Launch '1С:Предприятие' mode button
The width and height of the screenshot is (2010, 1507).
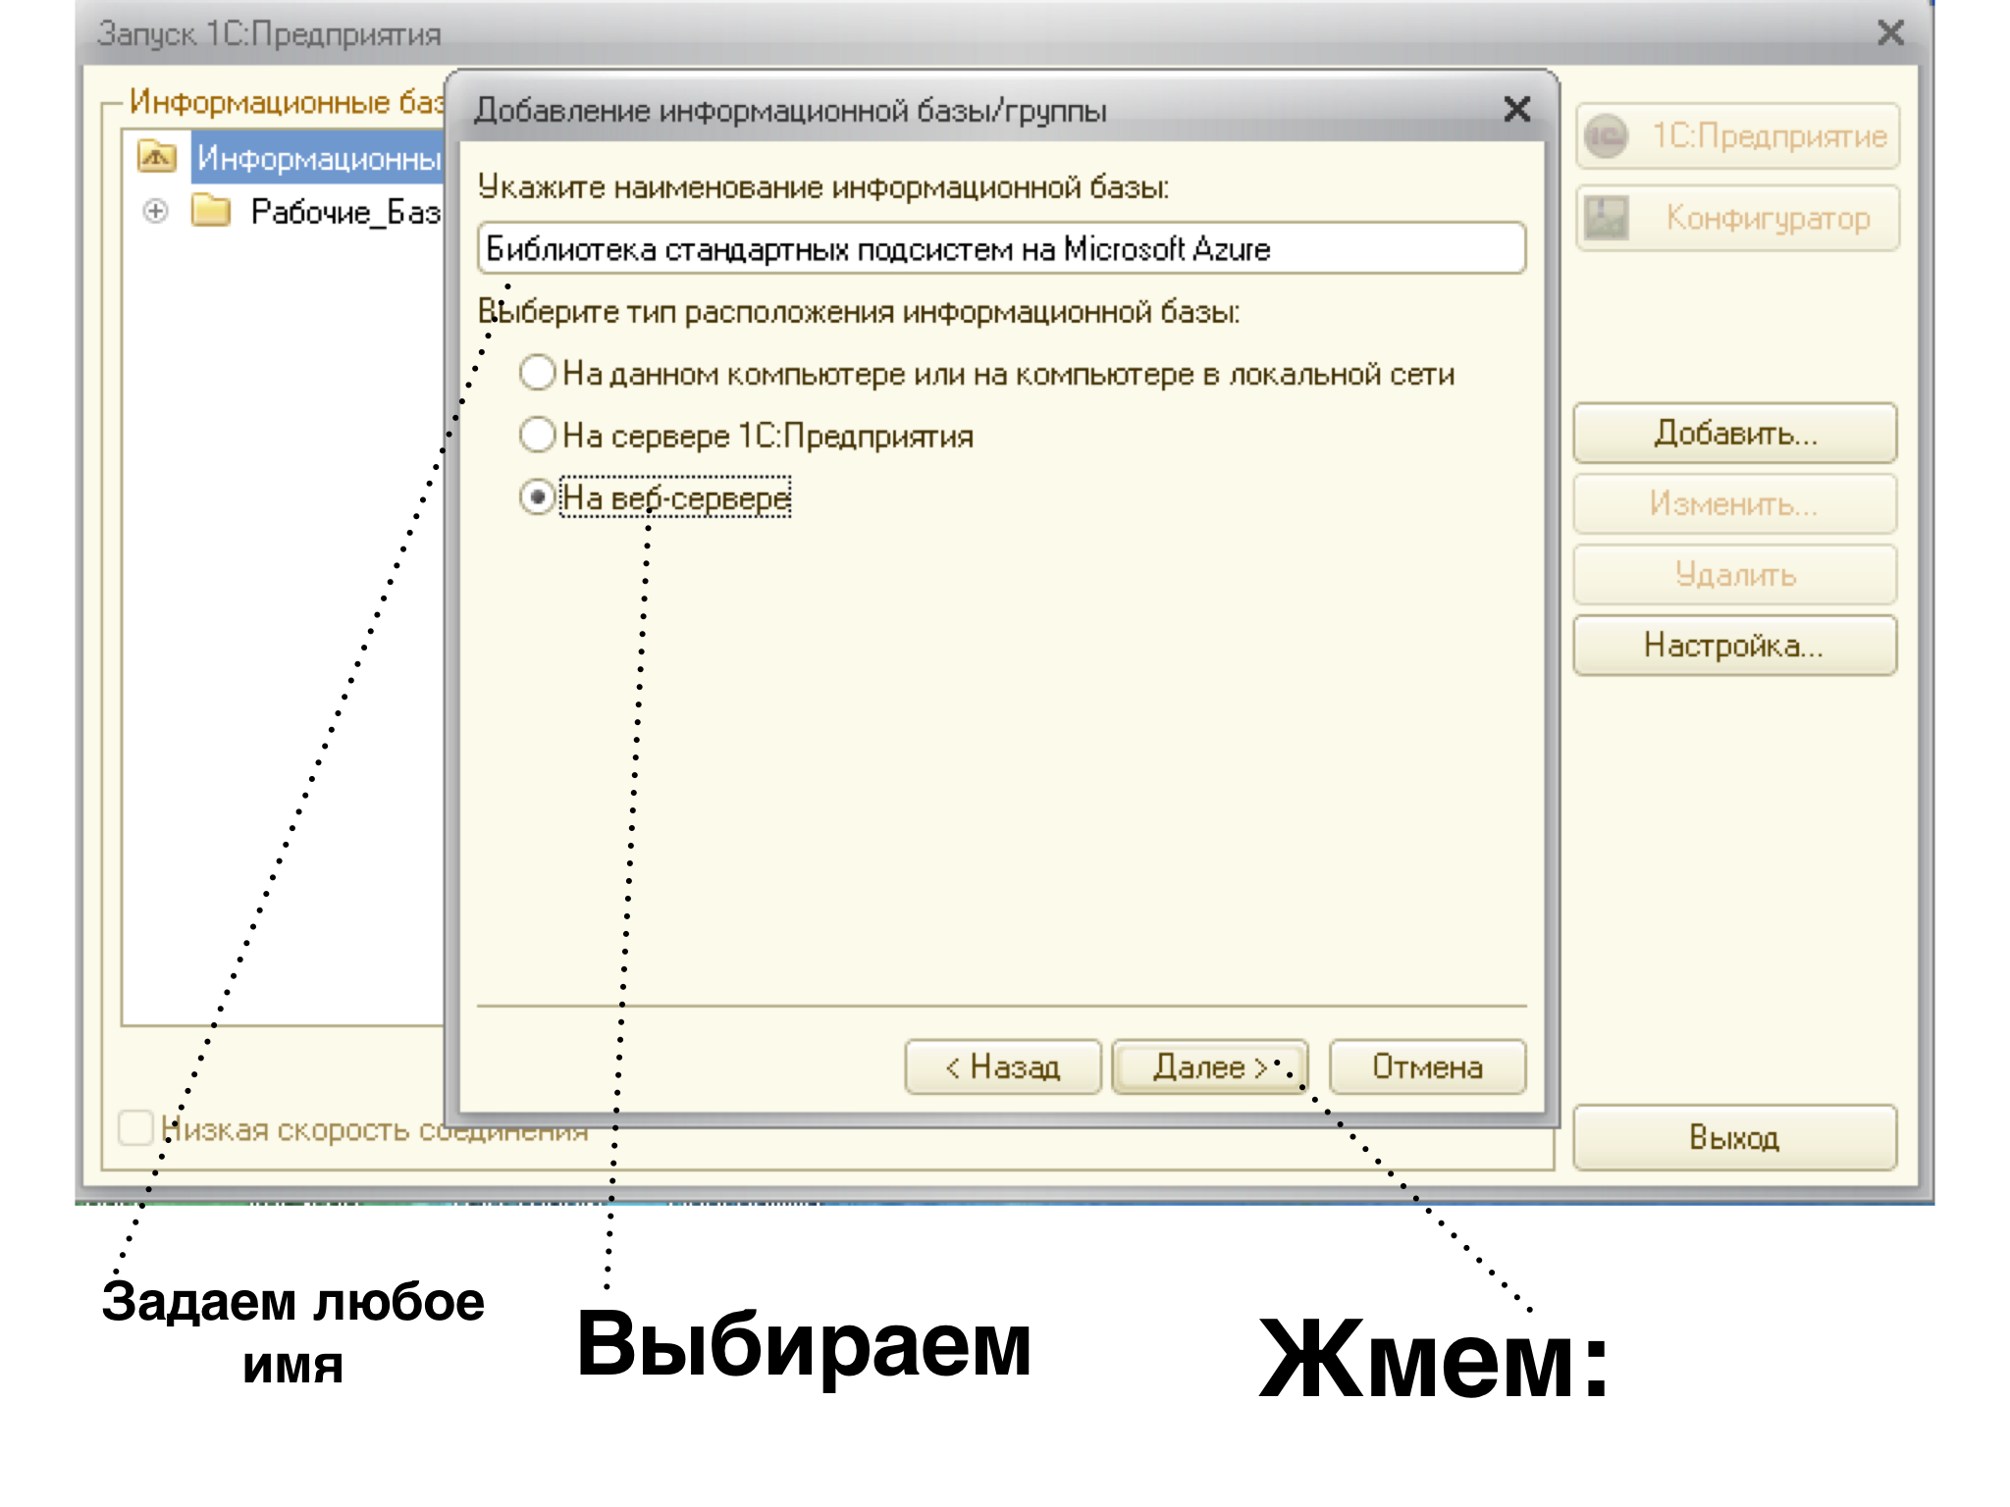coord(1737,135)
